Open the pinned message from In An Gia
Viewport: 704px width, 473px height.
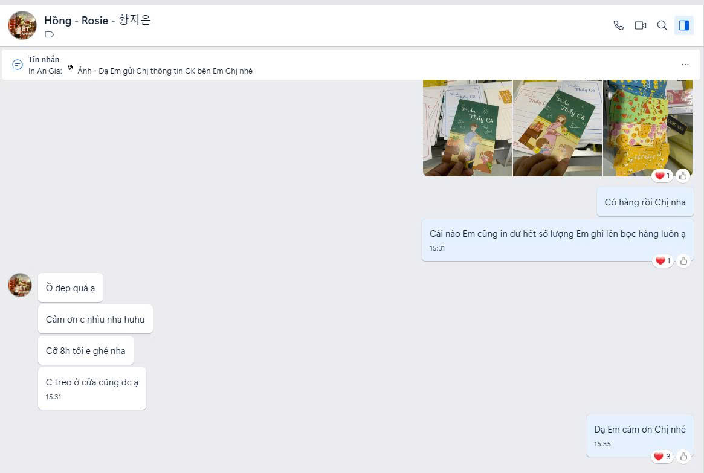(164, 71)
